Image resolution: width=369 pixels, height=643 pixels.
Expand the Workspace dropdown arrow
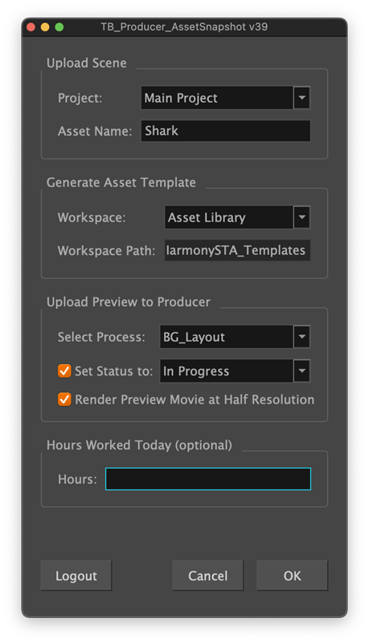tap(301, 217)
